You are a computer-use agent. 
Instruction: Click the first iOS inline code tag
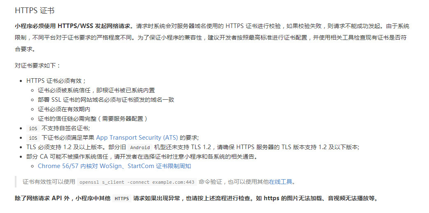(33, 129)
